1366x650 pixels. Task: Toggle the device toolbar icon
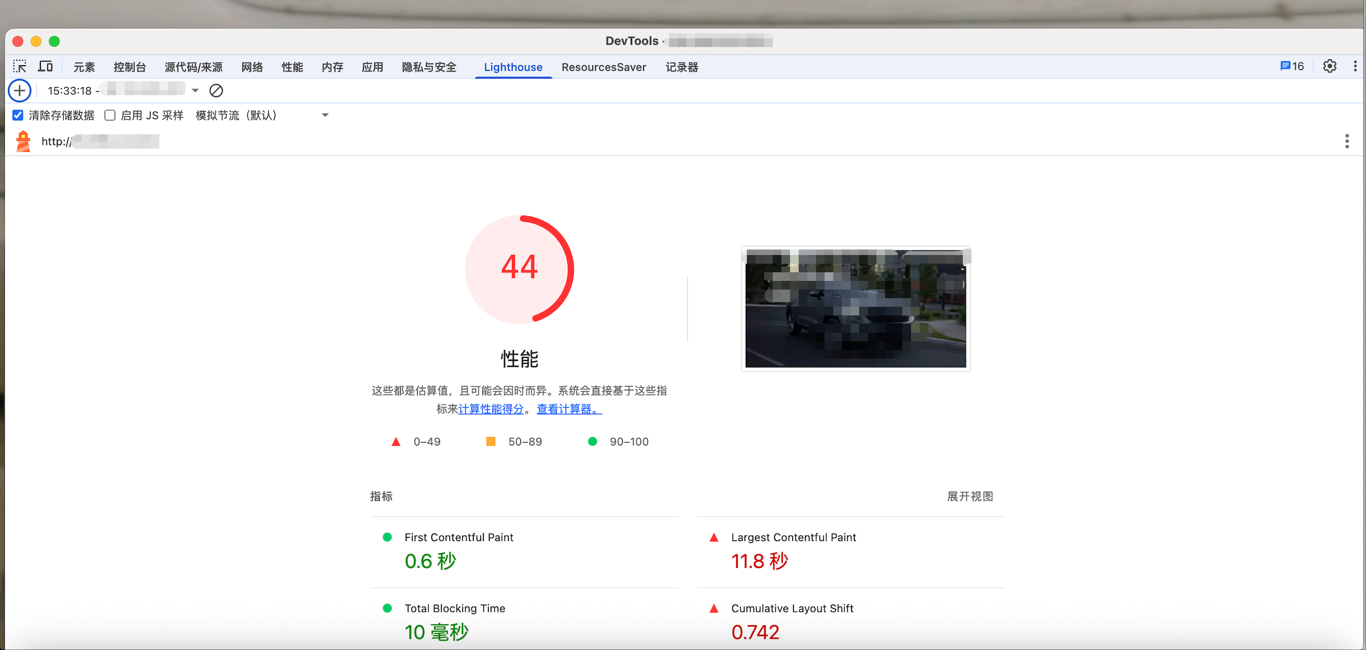(46, 67)
